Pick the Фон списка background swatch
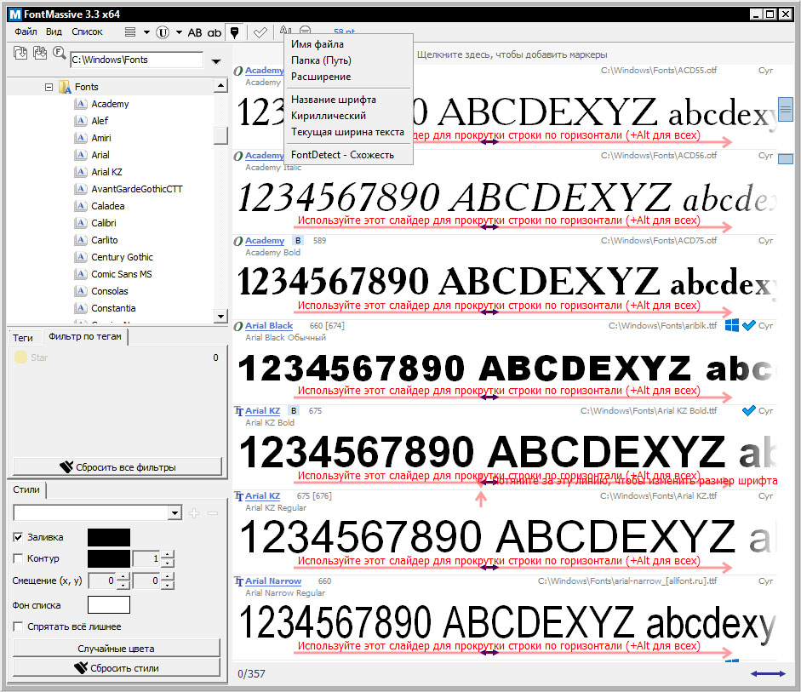 click(x=109, y=604)
